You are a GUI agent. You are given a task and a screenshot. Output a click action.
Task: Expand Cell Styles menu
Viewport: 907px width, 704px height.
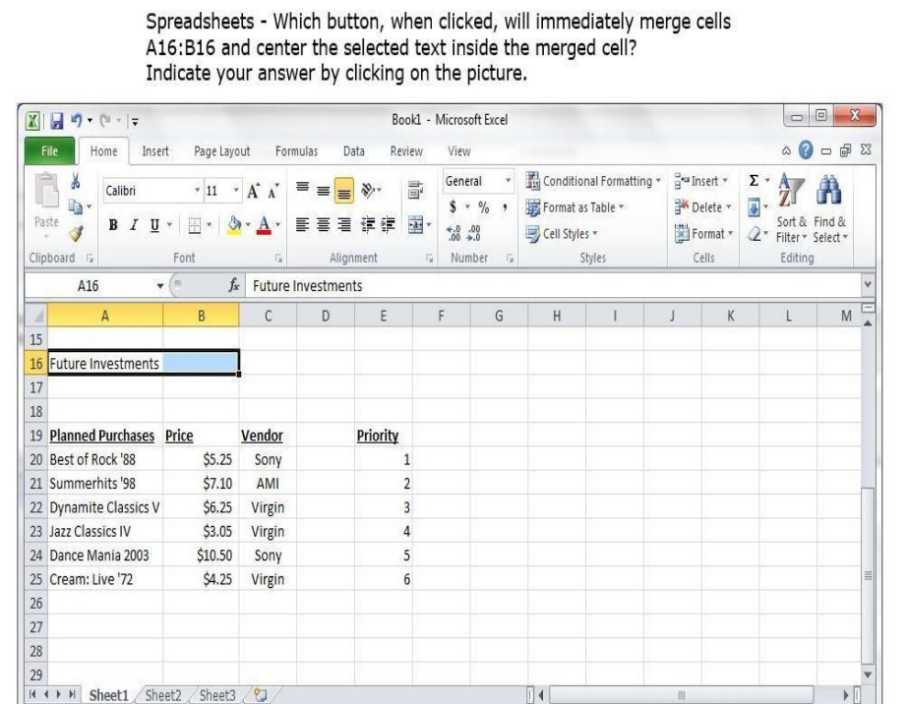tap(561, 233)
